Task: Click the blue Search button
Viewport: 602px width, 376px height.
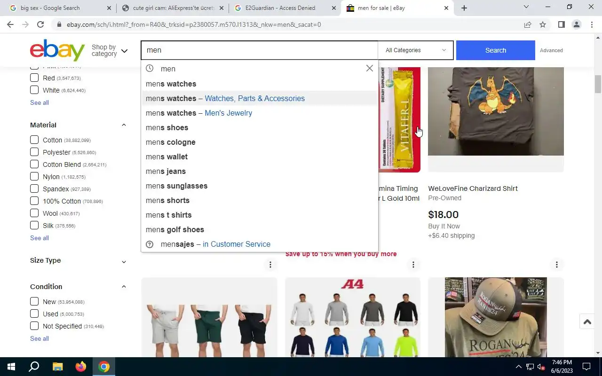Action: (x=496, y=50)
